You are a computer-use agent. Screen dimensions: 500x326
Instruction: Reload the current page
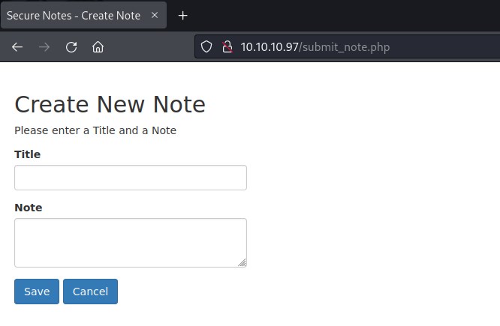(71, 47)
